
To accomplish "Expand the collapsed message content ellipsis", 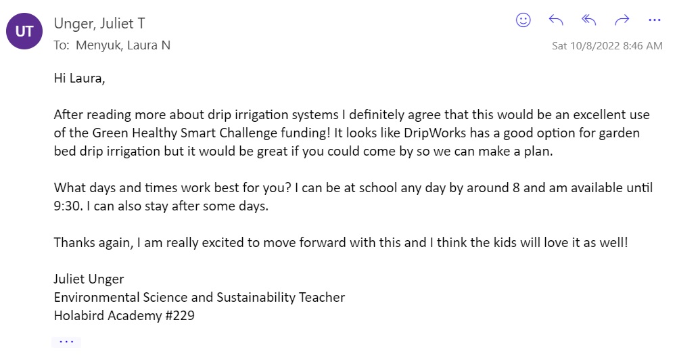I will click(66, 342).
